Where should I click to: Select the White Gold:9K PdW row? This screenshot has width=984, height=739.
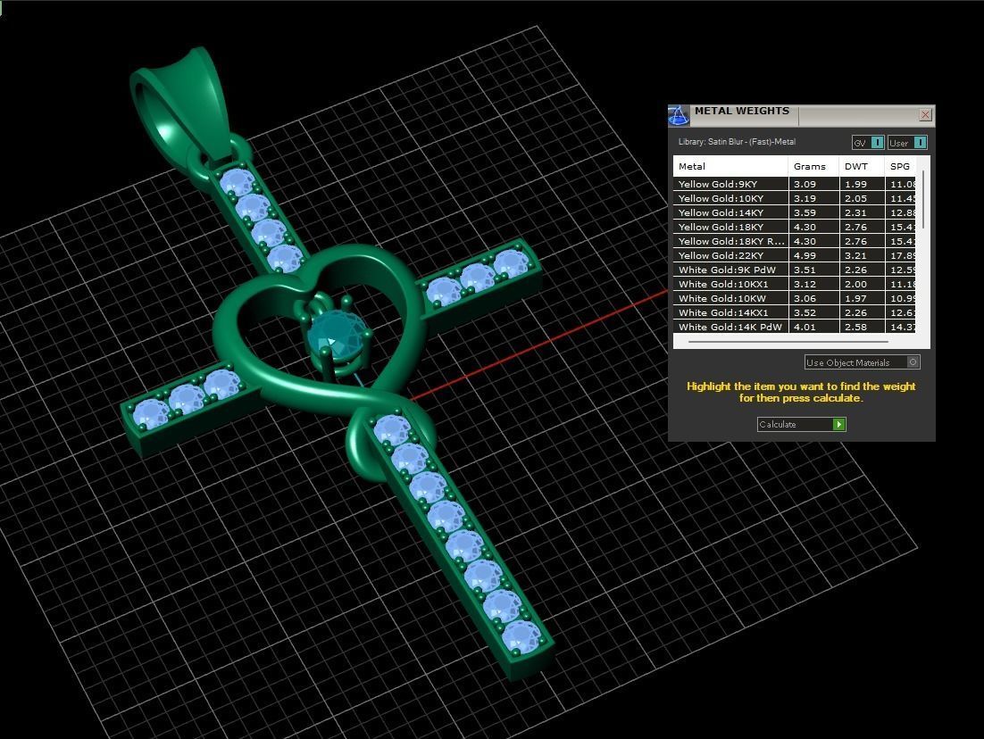(795, 270)
